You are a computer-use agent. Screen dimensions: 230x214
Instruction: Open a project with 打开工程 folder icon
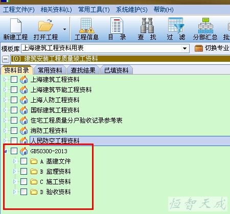[45, 25]
